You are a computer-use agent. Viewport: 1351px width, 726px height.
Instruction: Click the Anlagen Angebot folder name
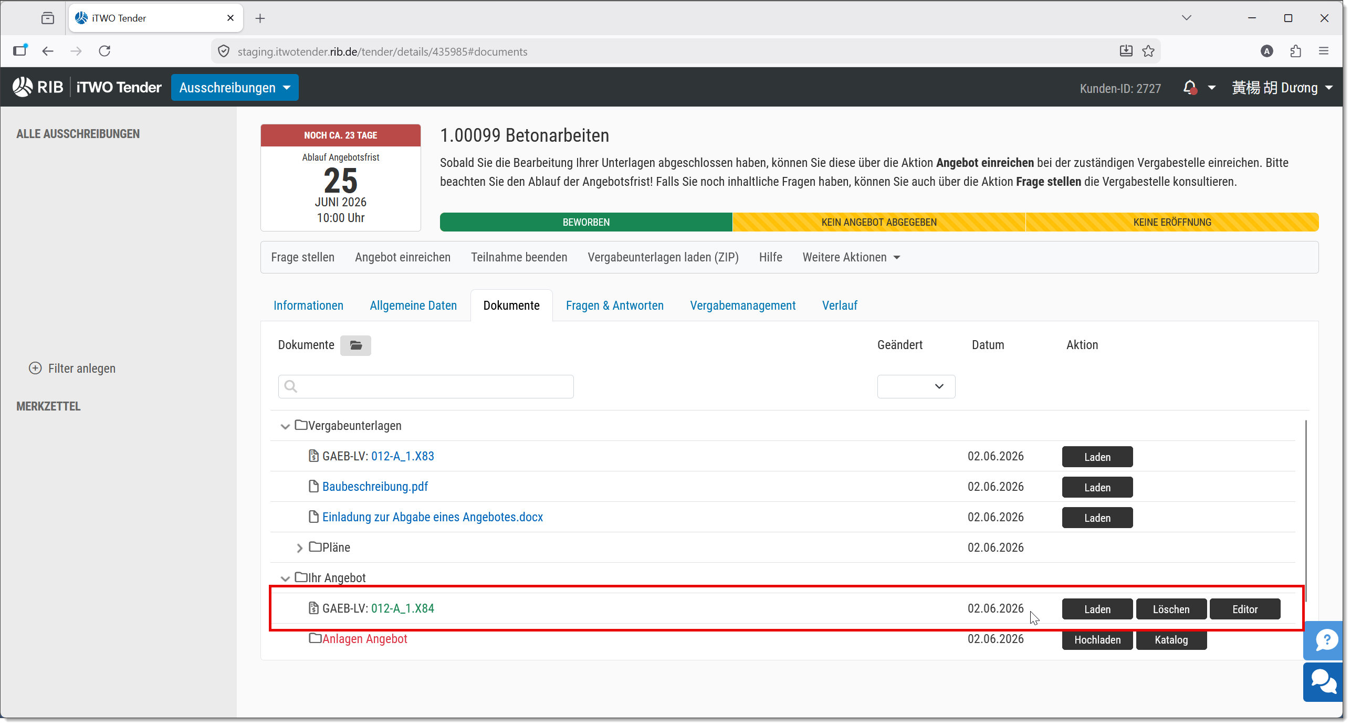365,639
